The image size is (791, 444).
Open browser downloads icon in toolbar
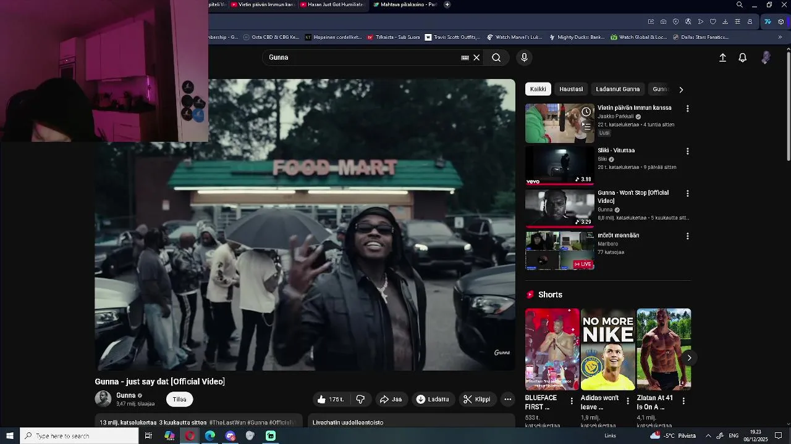tap(725, 22)
